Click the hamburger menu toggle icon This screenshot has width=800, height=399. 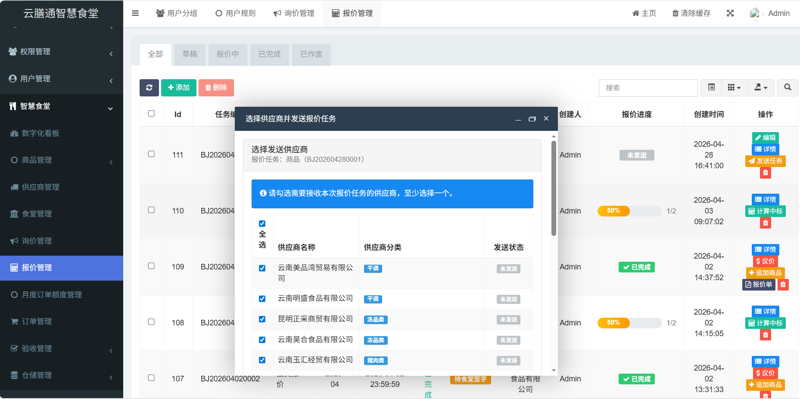click(x=135, y=13)
